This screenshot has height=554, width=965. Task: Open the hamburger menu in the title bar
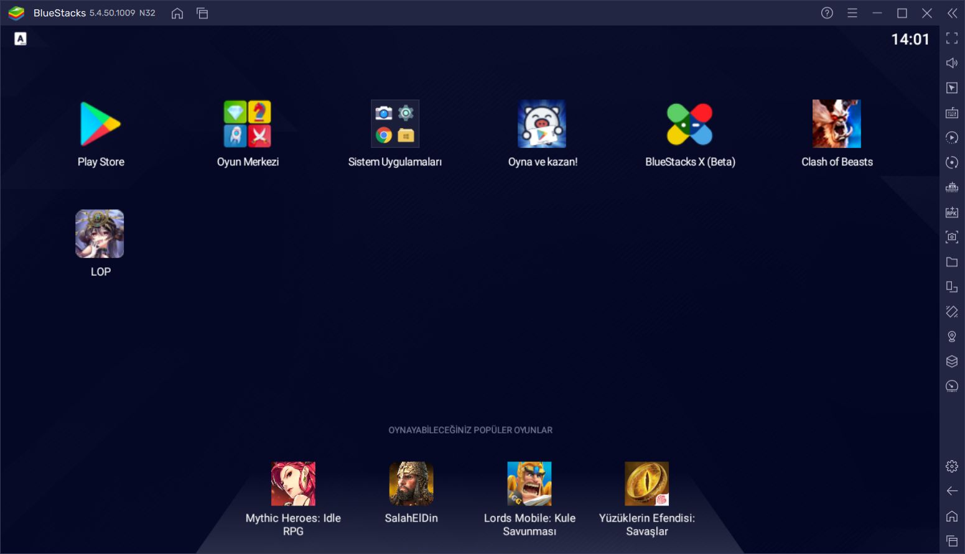click(x=852, y=13)
